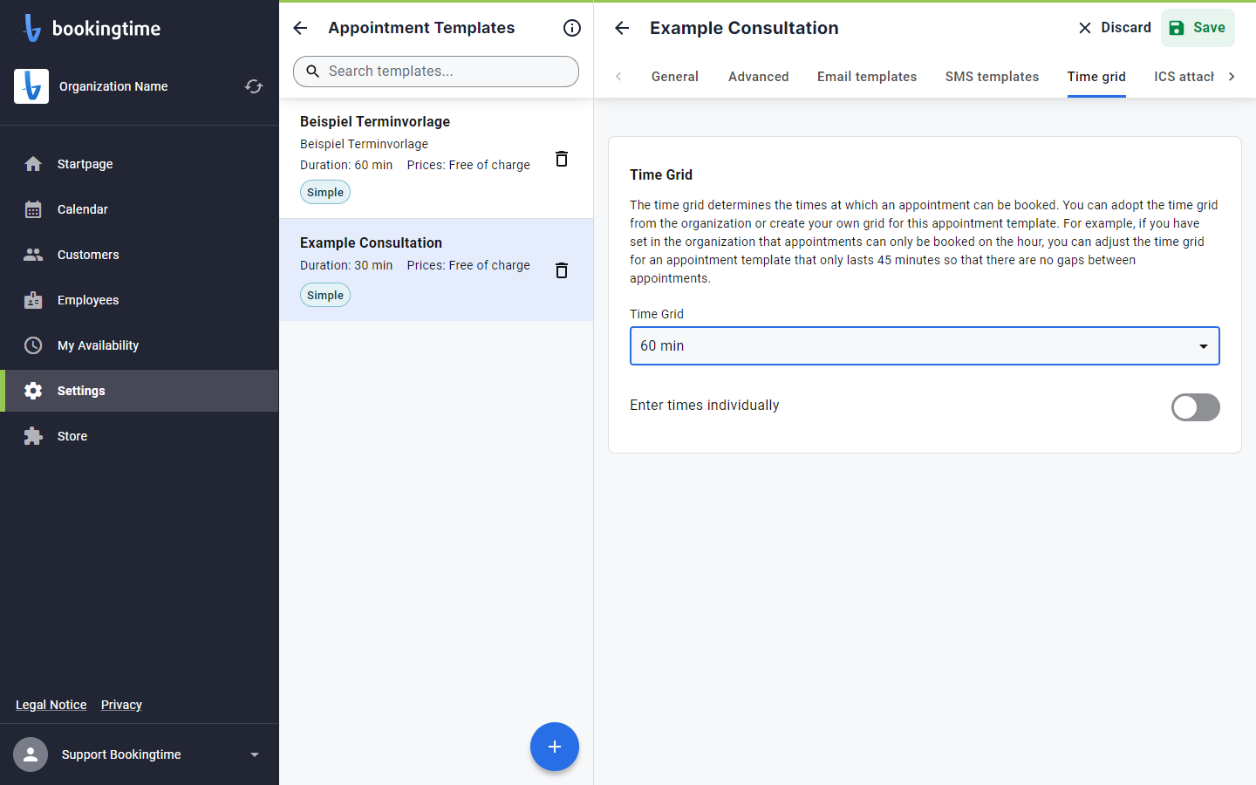
Task: Enable Enter times individually toggle
Action: pyautogui.click(x=1195, y=406)
